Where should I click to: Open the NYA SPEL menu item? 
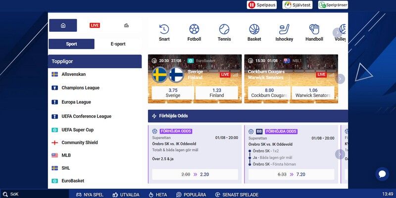90,195
